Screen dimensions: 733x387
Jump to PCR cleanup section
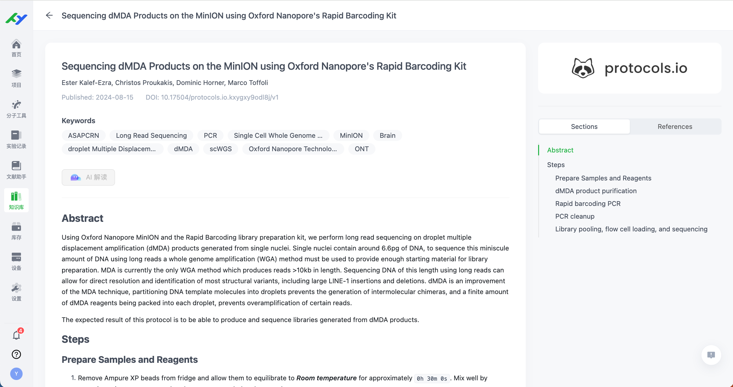pyautogui.click(x=575, y=216)
